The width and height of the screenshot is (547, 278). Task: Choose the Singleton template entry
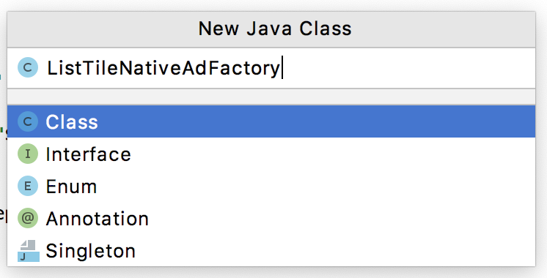(271, 250)
